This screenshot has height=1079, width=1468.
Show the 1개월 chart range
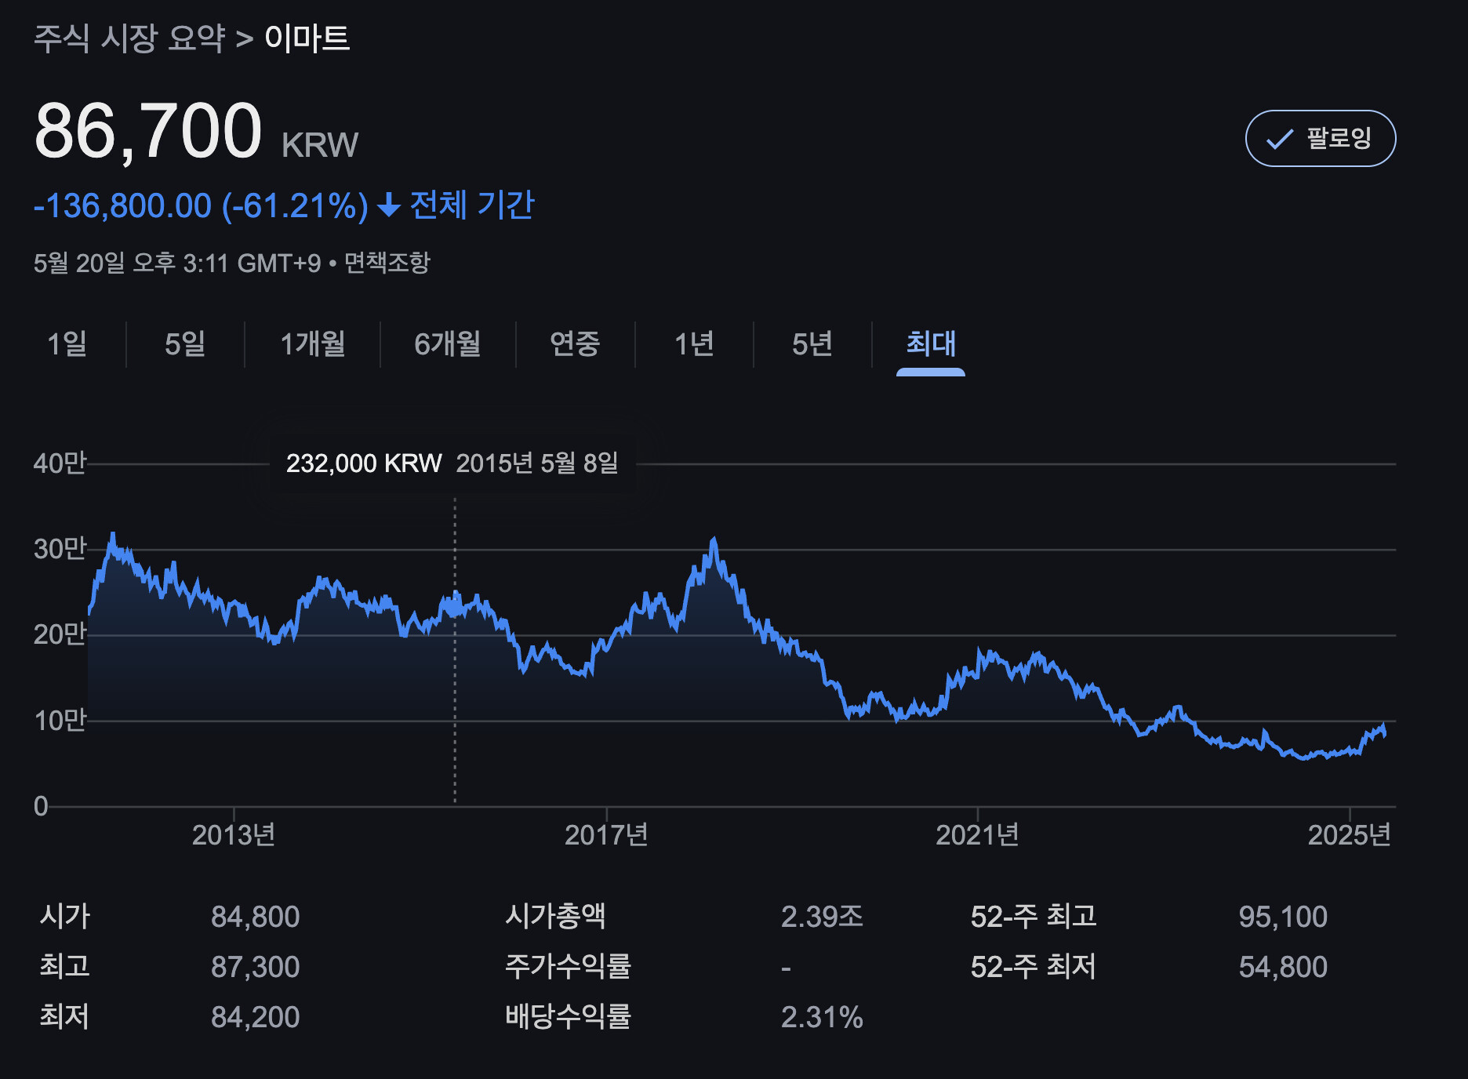(x=312, y=343)
